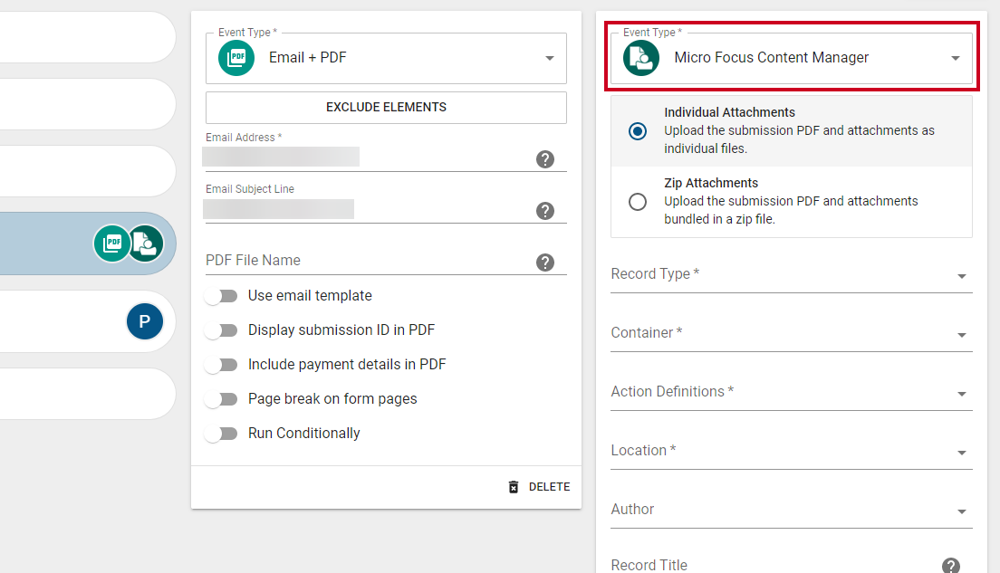Click the DELETE button
This screenshot has width=1000, height=573.
pos(539,487)
